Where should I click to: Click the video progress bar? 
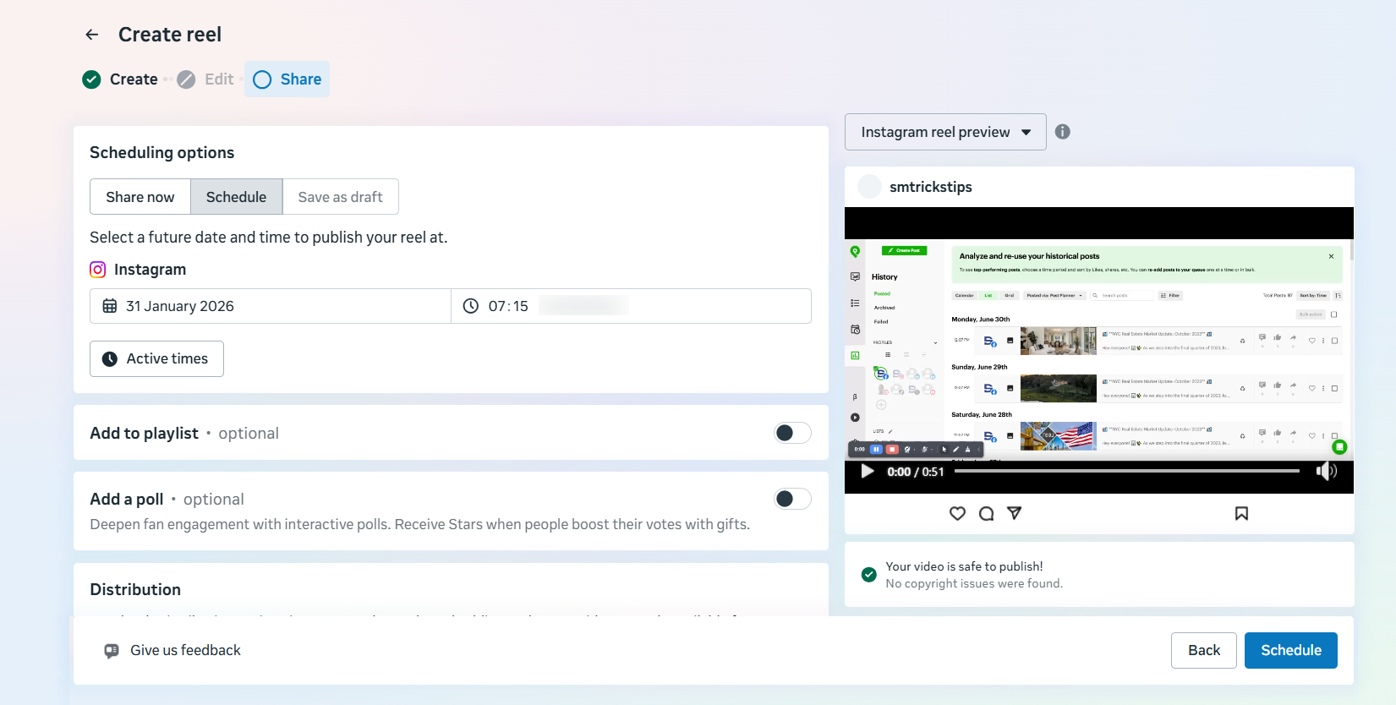click(1126, 471)
